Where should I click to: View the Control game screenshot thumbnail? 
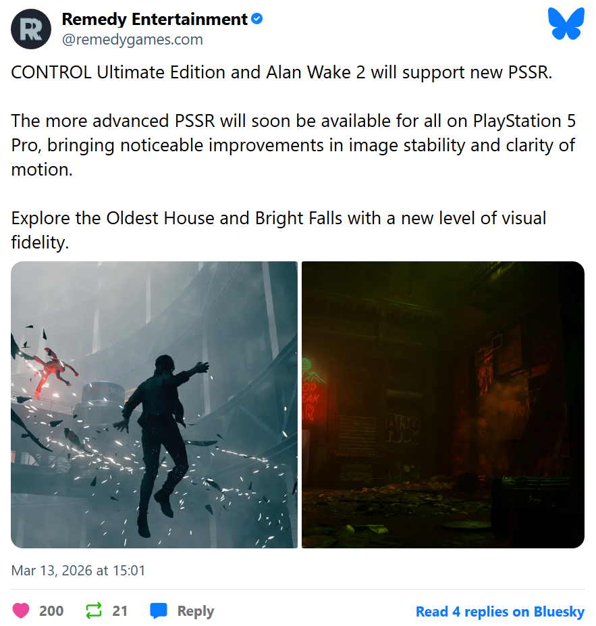[x=154, y=405]
